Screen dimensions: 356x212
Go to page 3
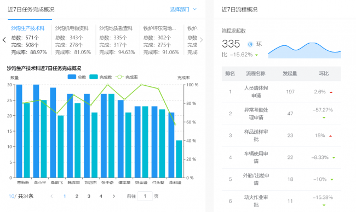(89, 196)
